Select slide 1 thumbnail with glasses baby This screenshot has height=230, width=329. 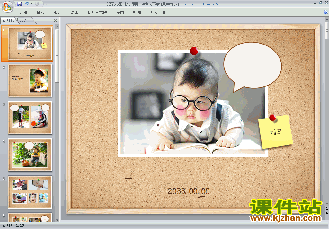click(x=30, y=43)
